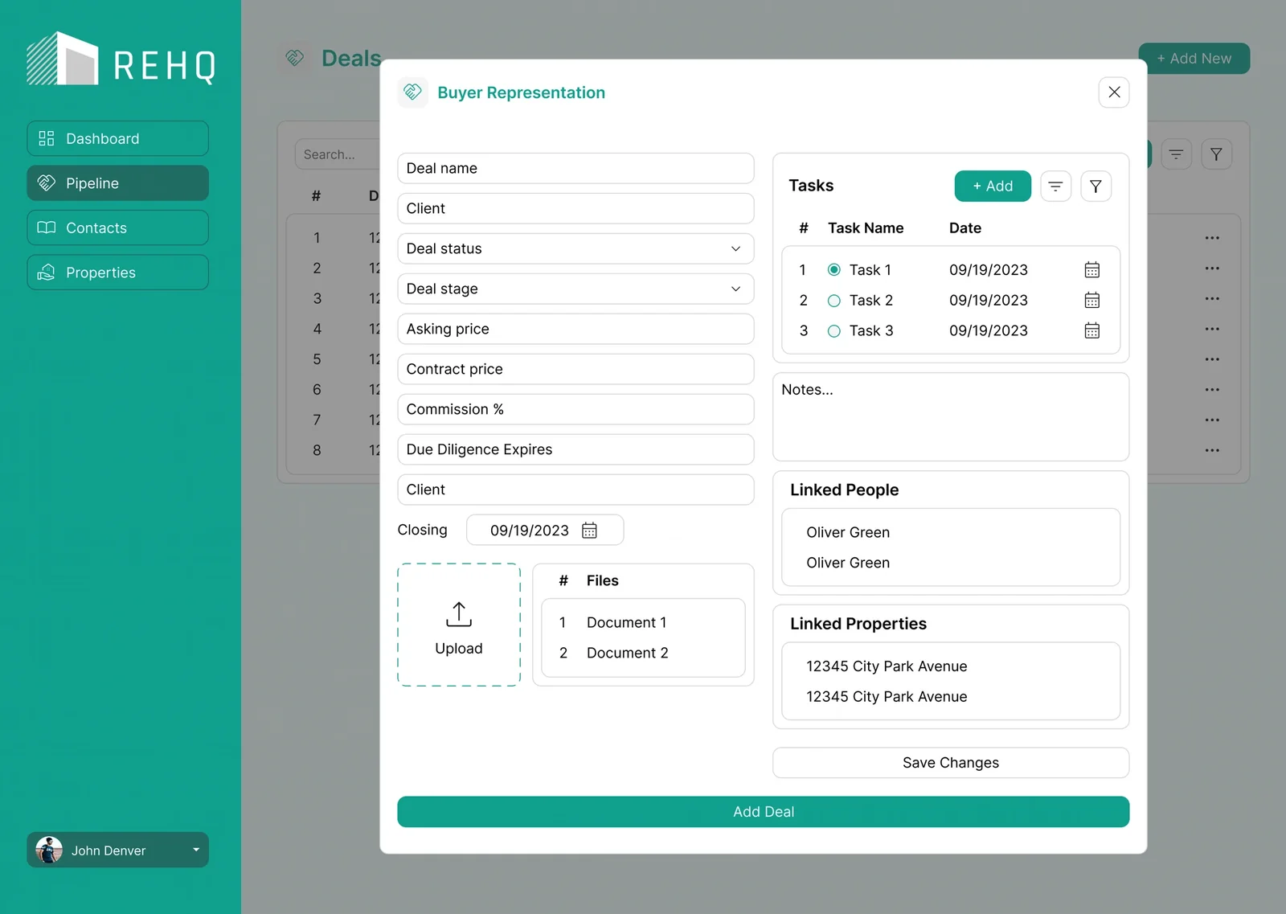Click the Due Diligence Expires field
Viewport: 1286px width, 914px height.
tap(575, 449)
